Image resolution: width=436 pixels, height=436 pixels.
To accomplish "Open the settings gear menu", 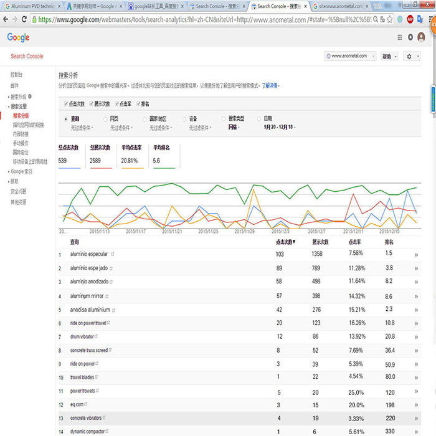I will tap(412, 56).
